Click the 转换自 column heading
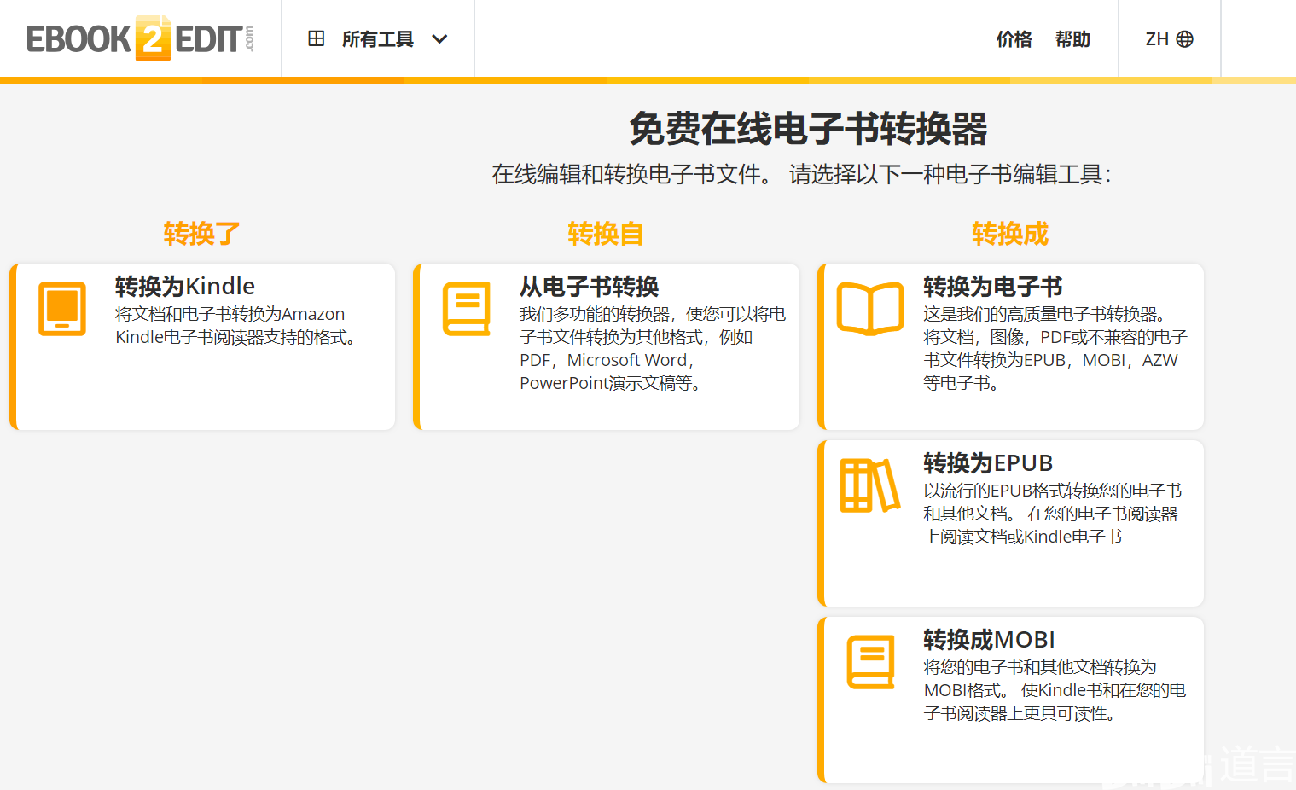 [606, 233]
